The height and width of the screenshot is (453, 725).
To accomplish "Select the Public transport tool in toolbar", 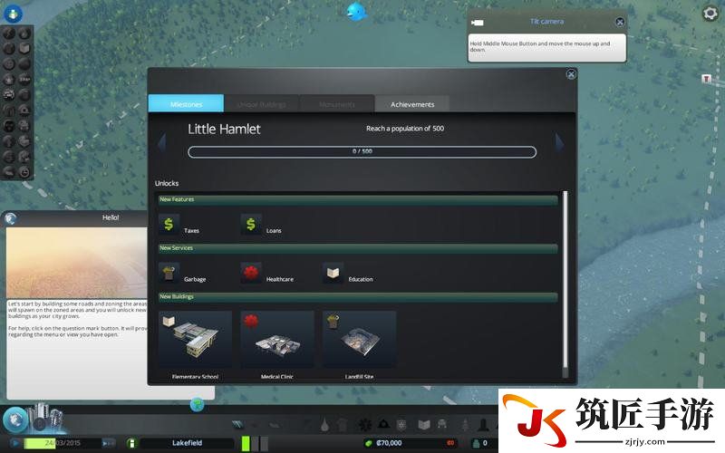I will coord(442,424).
